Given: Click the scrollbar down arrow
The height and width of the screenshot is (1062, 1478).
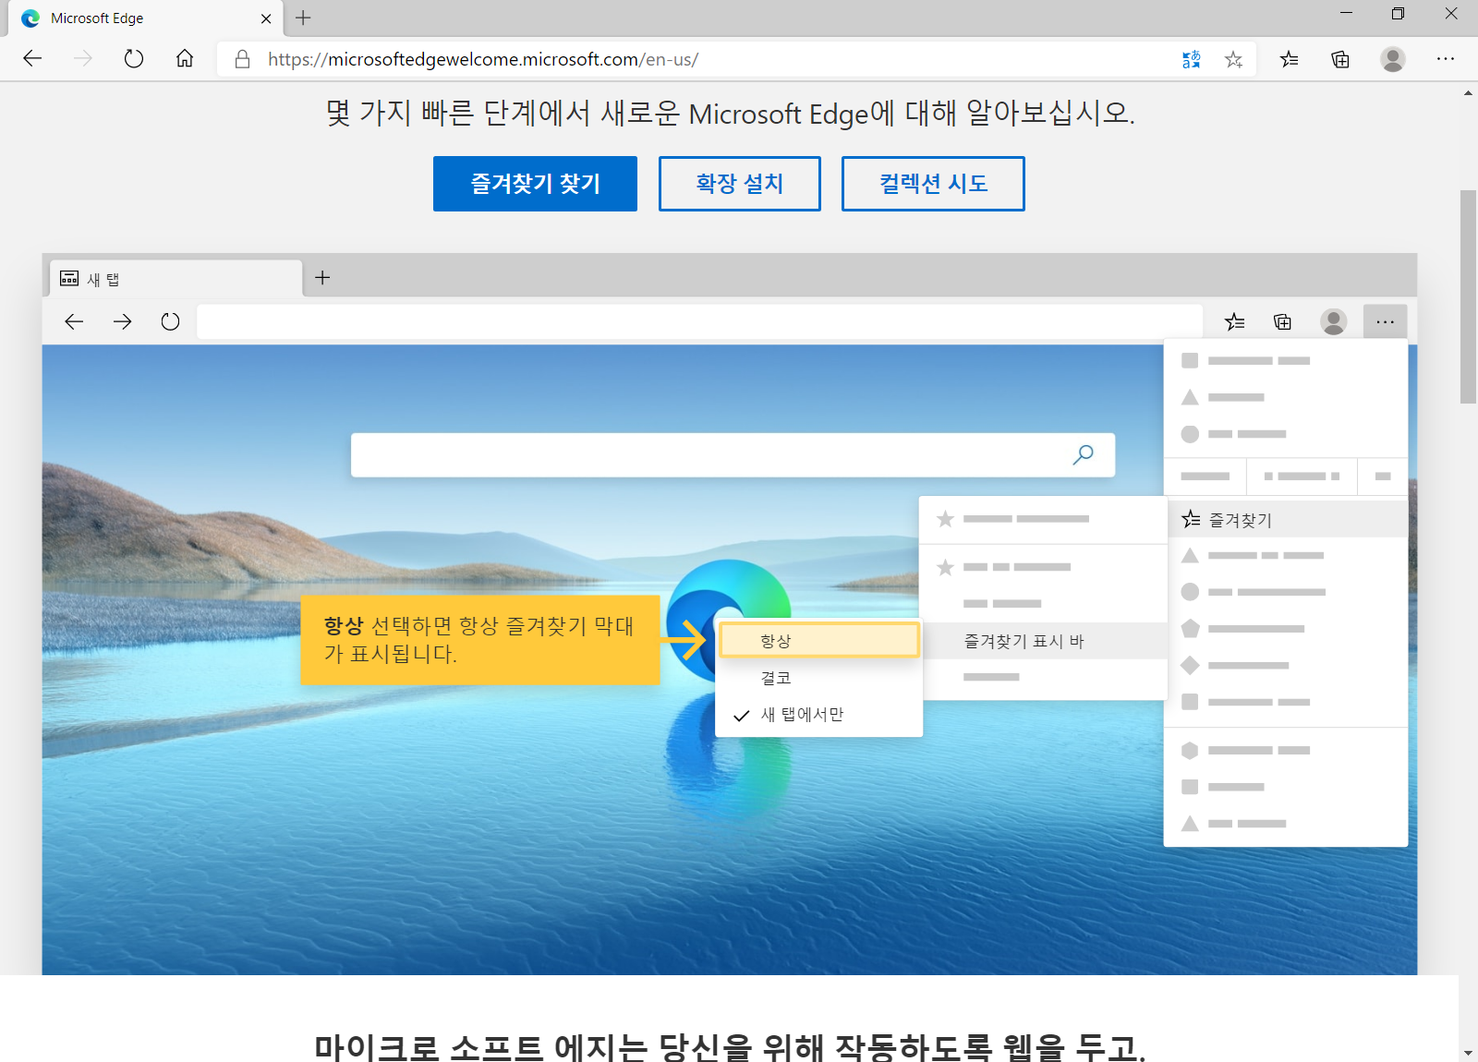Looking at the screenshot, I should 1468,1053.
